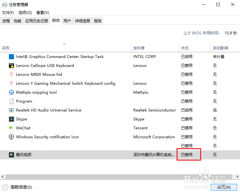Select the Program entry
The image size is (240, 195).
[24, 101]
